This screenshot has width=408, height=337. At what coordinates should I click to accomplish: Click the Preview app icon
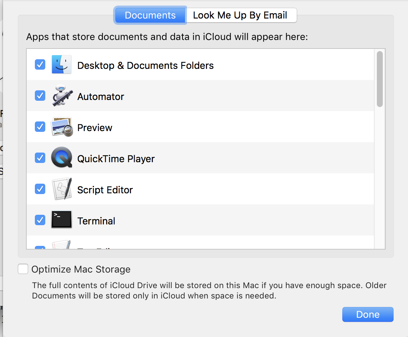coord(61,127)
